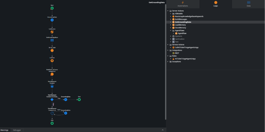Switch to the Automations tab
The image size is (265, 132).
tap(183, 4)
